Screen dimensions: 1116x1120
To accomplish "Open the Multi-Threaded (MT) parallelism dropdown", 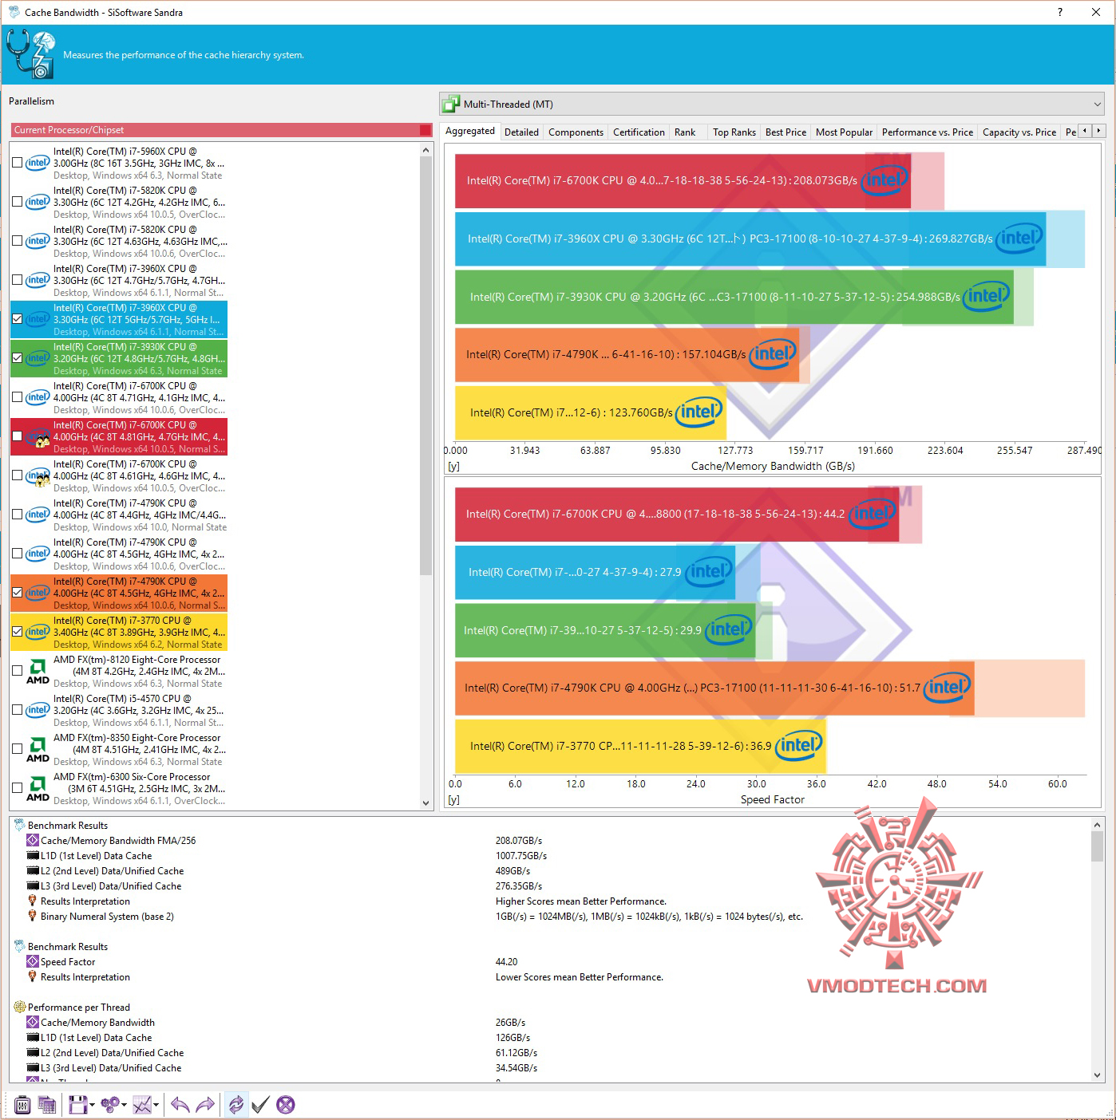I will [x=772, y=105].
